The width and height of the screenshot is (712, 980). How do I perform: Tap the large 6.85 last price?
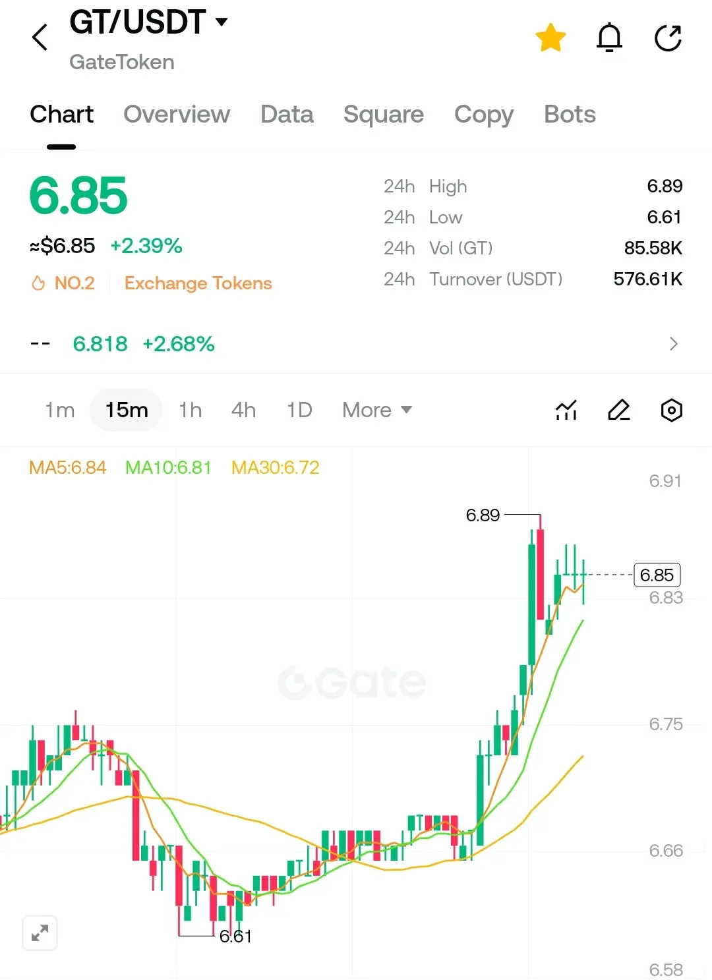click(x=78, y=196)
